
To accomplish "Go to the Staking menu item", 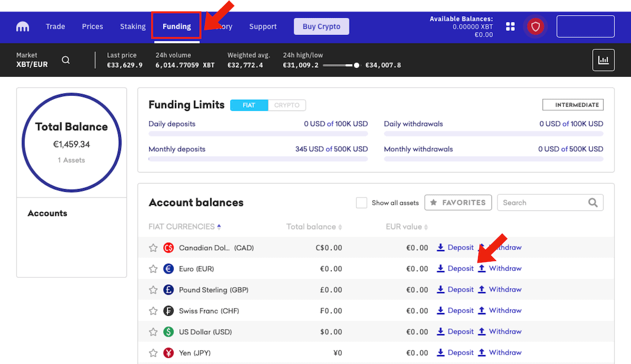I will click(133, 26).
